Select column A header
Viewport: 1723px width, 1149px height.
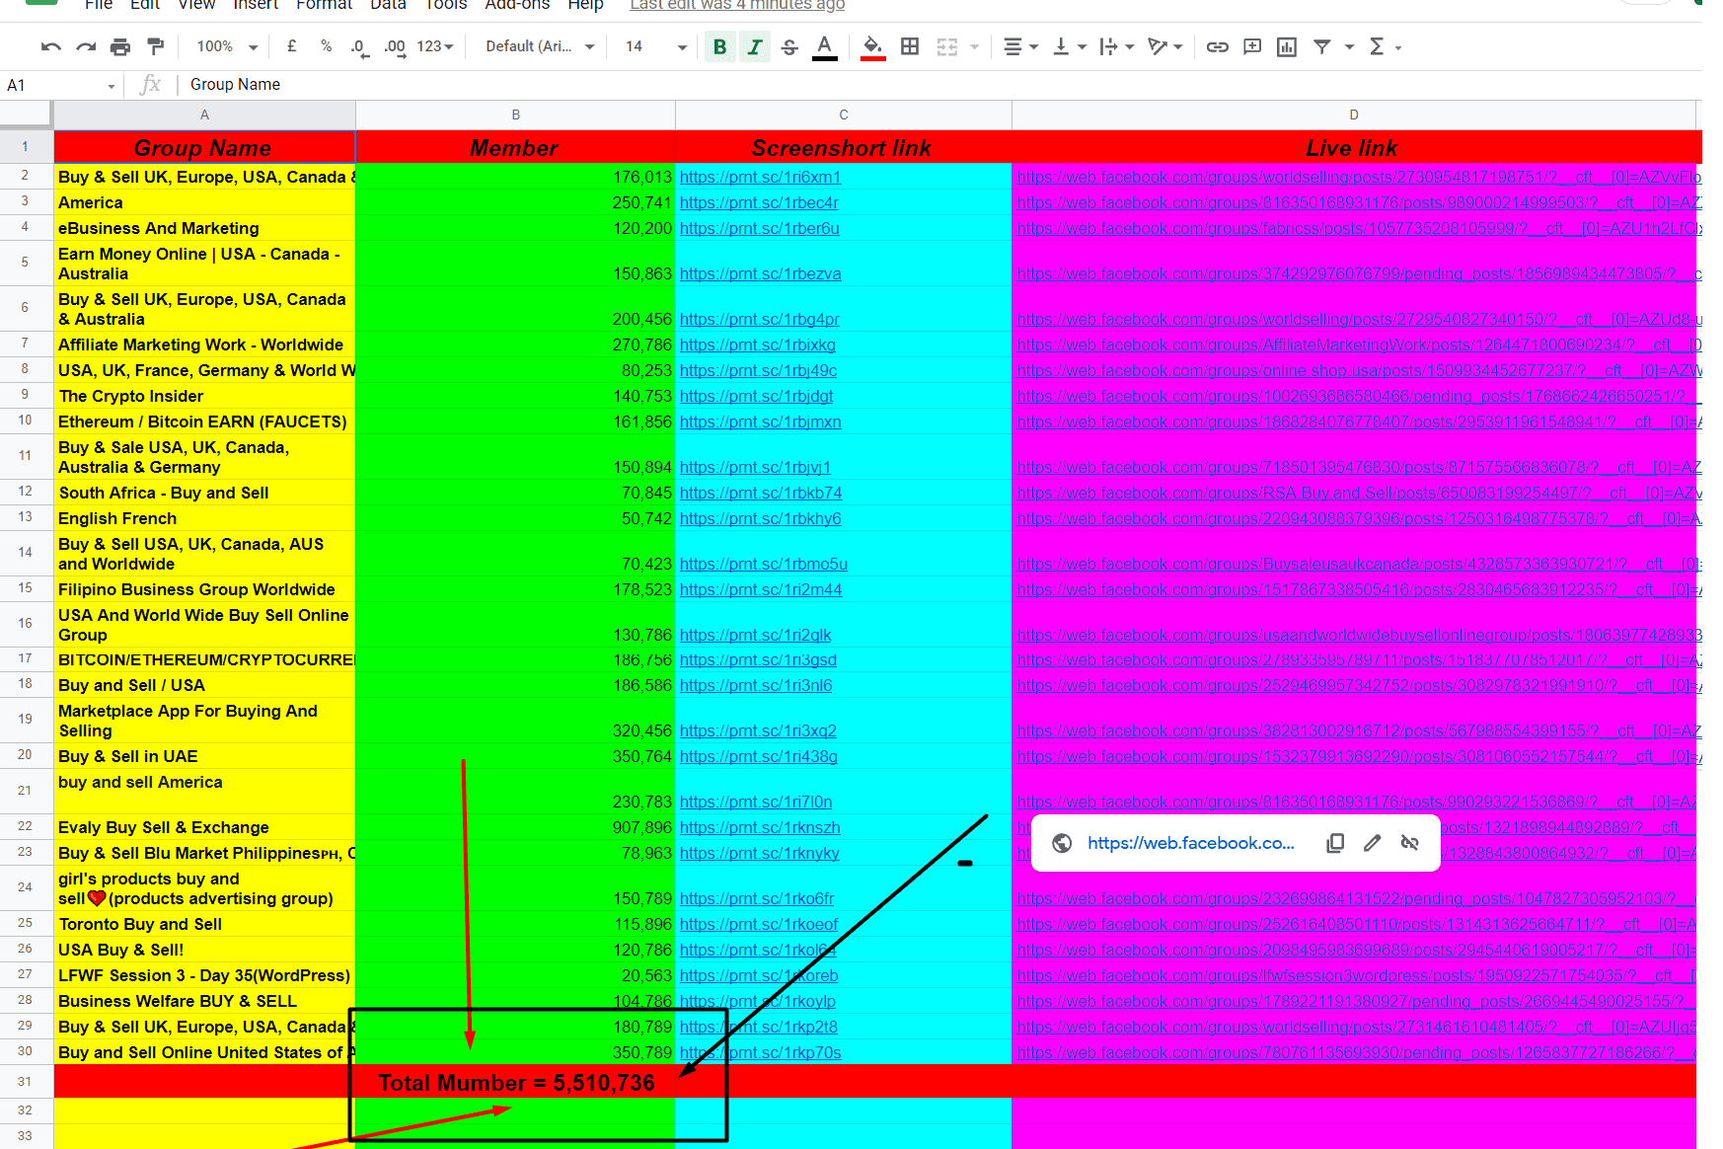pos(204,115)
